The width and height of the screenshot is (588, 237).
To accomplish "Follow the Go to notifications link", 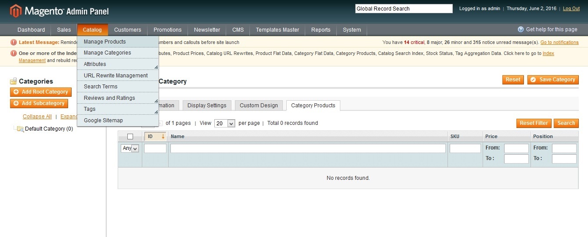I will 559,43.
